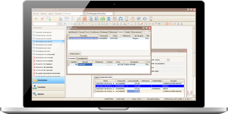Open Impresión de etiquetas

tap(44, 32)
